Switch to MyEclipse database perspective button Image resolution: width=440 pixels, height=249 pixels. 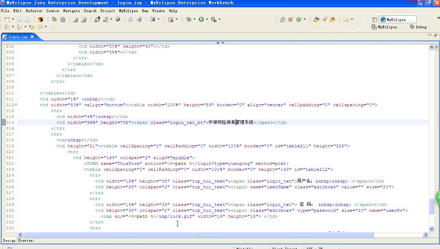click(388, 27)
